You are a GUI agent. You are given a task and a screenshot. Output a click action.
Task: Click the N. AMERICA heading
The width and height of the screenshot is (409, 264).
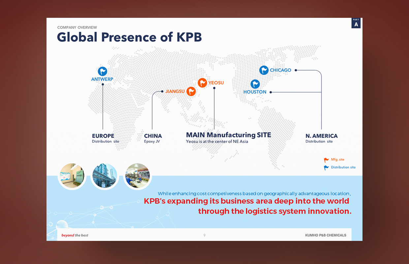pyautogui.click(x=322, y=136)
